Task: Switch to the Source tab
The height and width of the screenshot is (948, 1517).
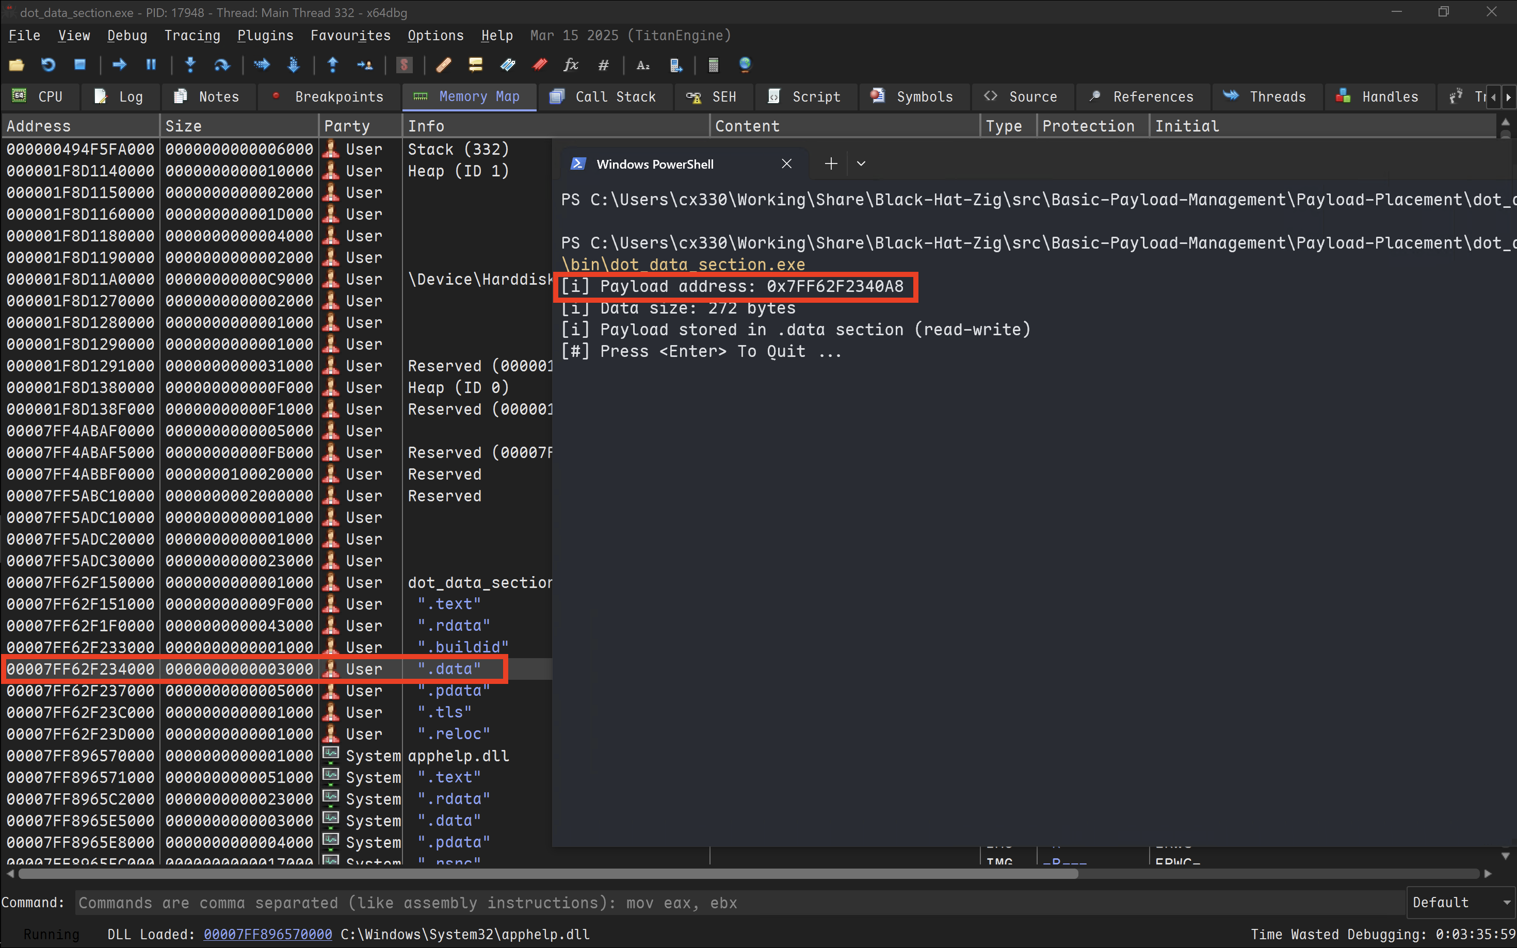Action: click(1022, 96)
